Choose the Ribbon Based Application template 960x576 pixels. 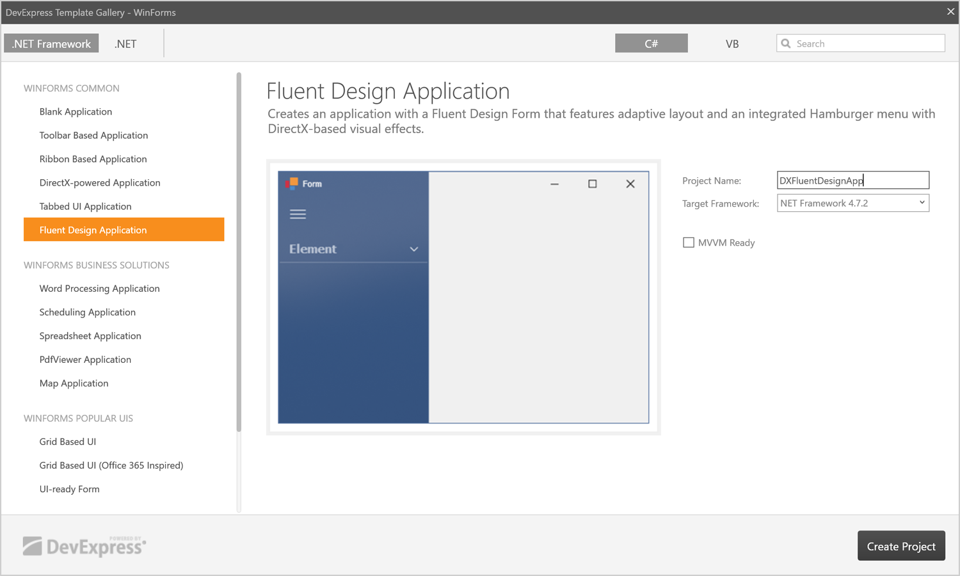(x=93, y=159)
